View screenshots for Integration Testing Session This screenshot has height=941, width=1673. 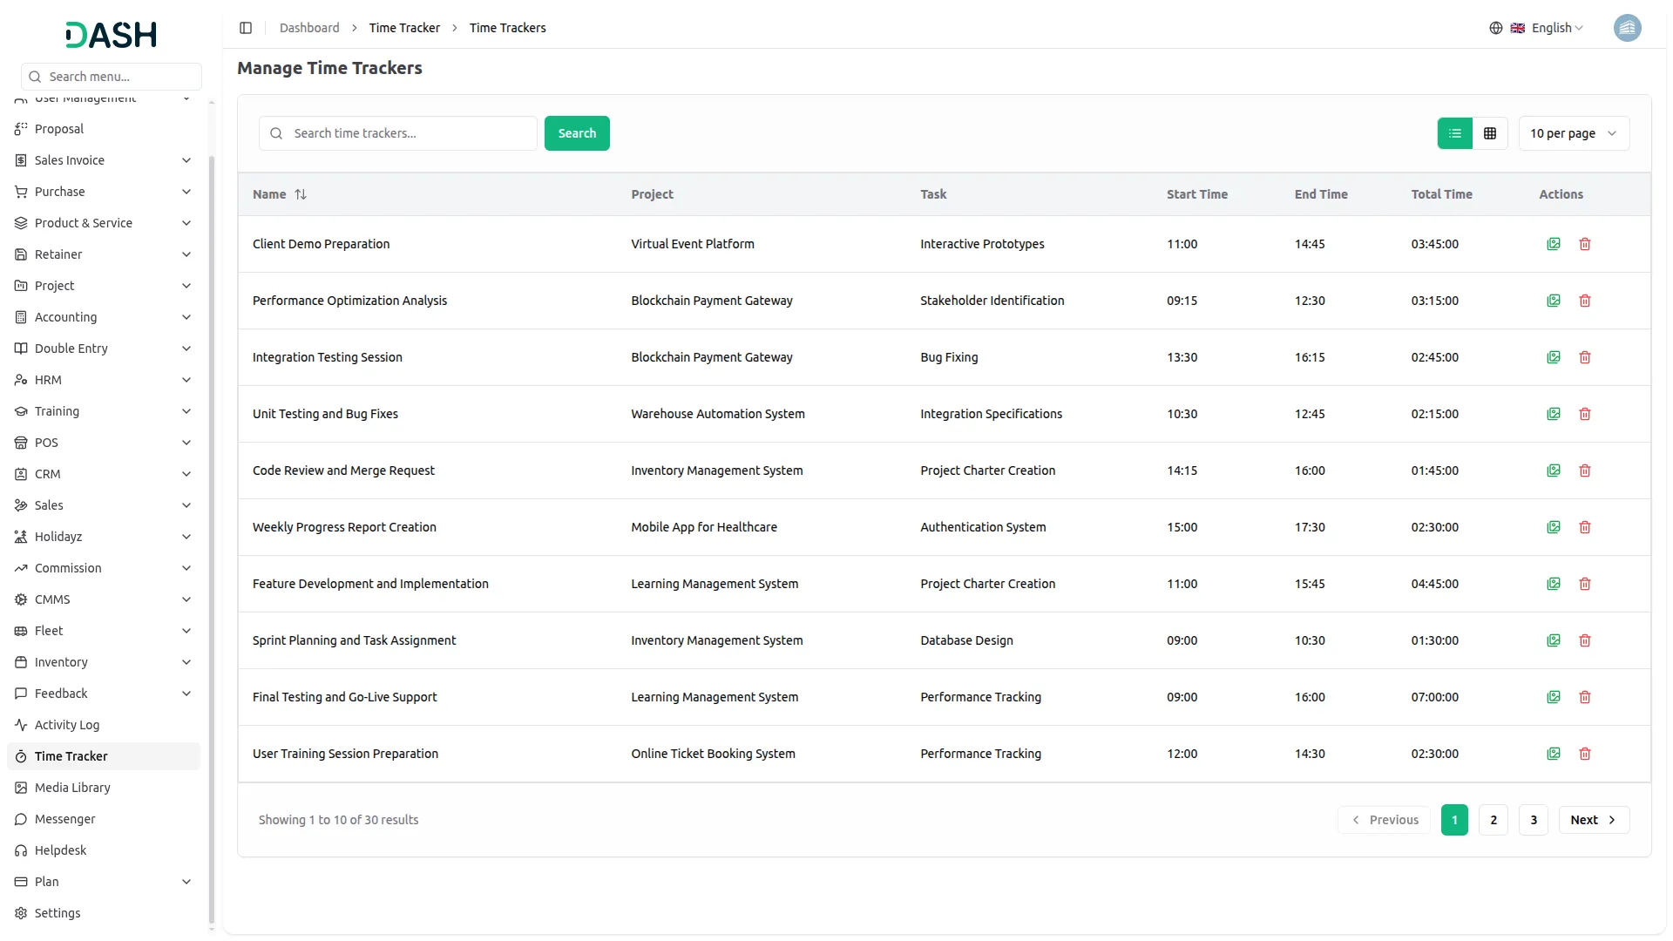1553,357
